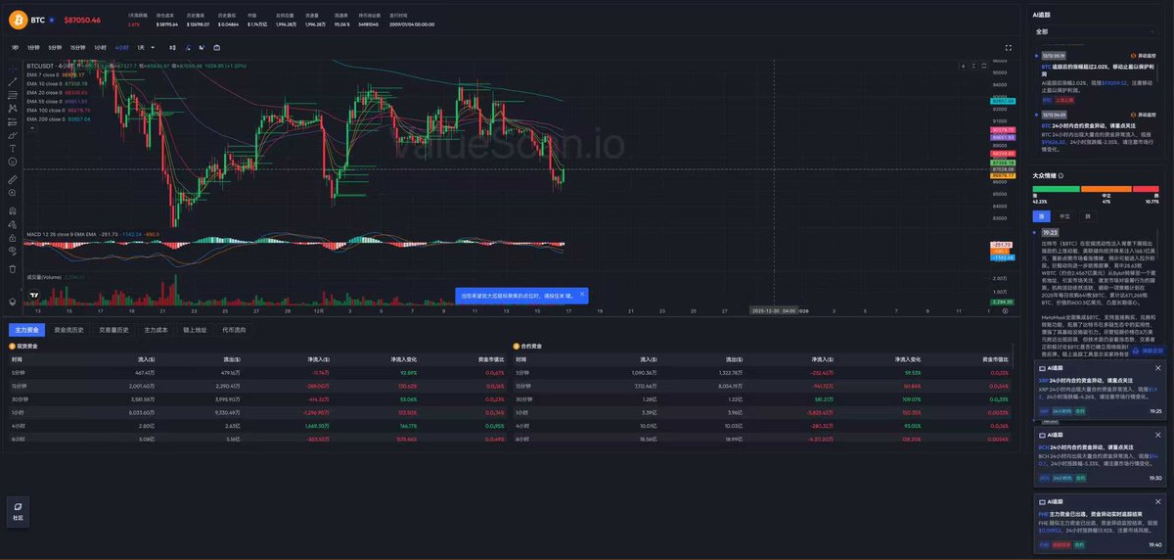
Task: Open the 链上地址 tab
Action: (194, 330)
